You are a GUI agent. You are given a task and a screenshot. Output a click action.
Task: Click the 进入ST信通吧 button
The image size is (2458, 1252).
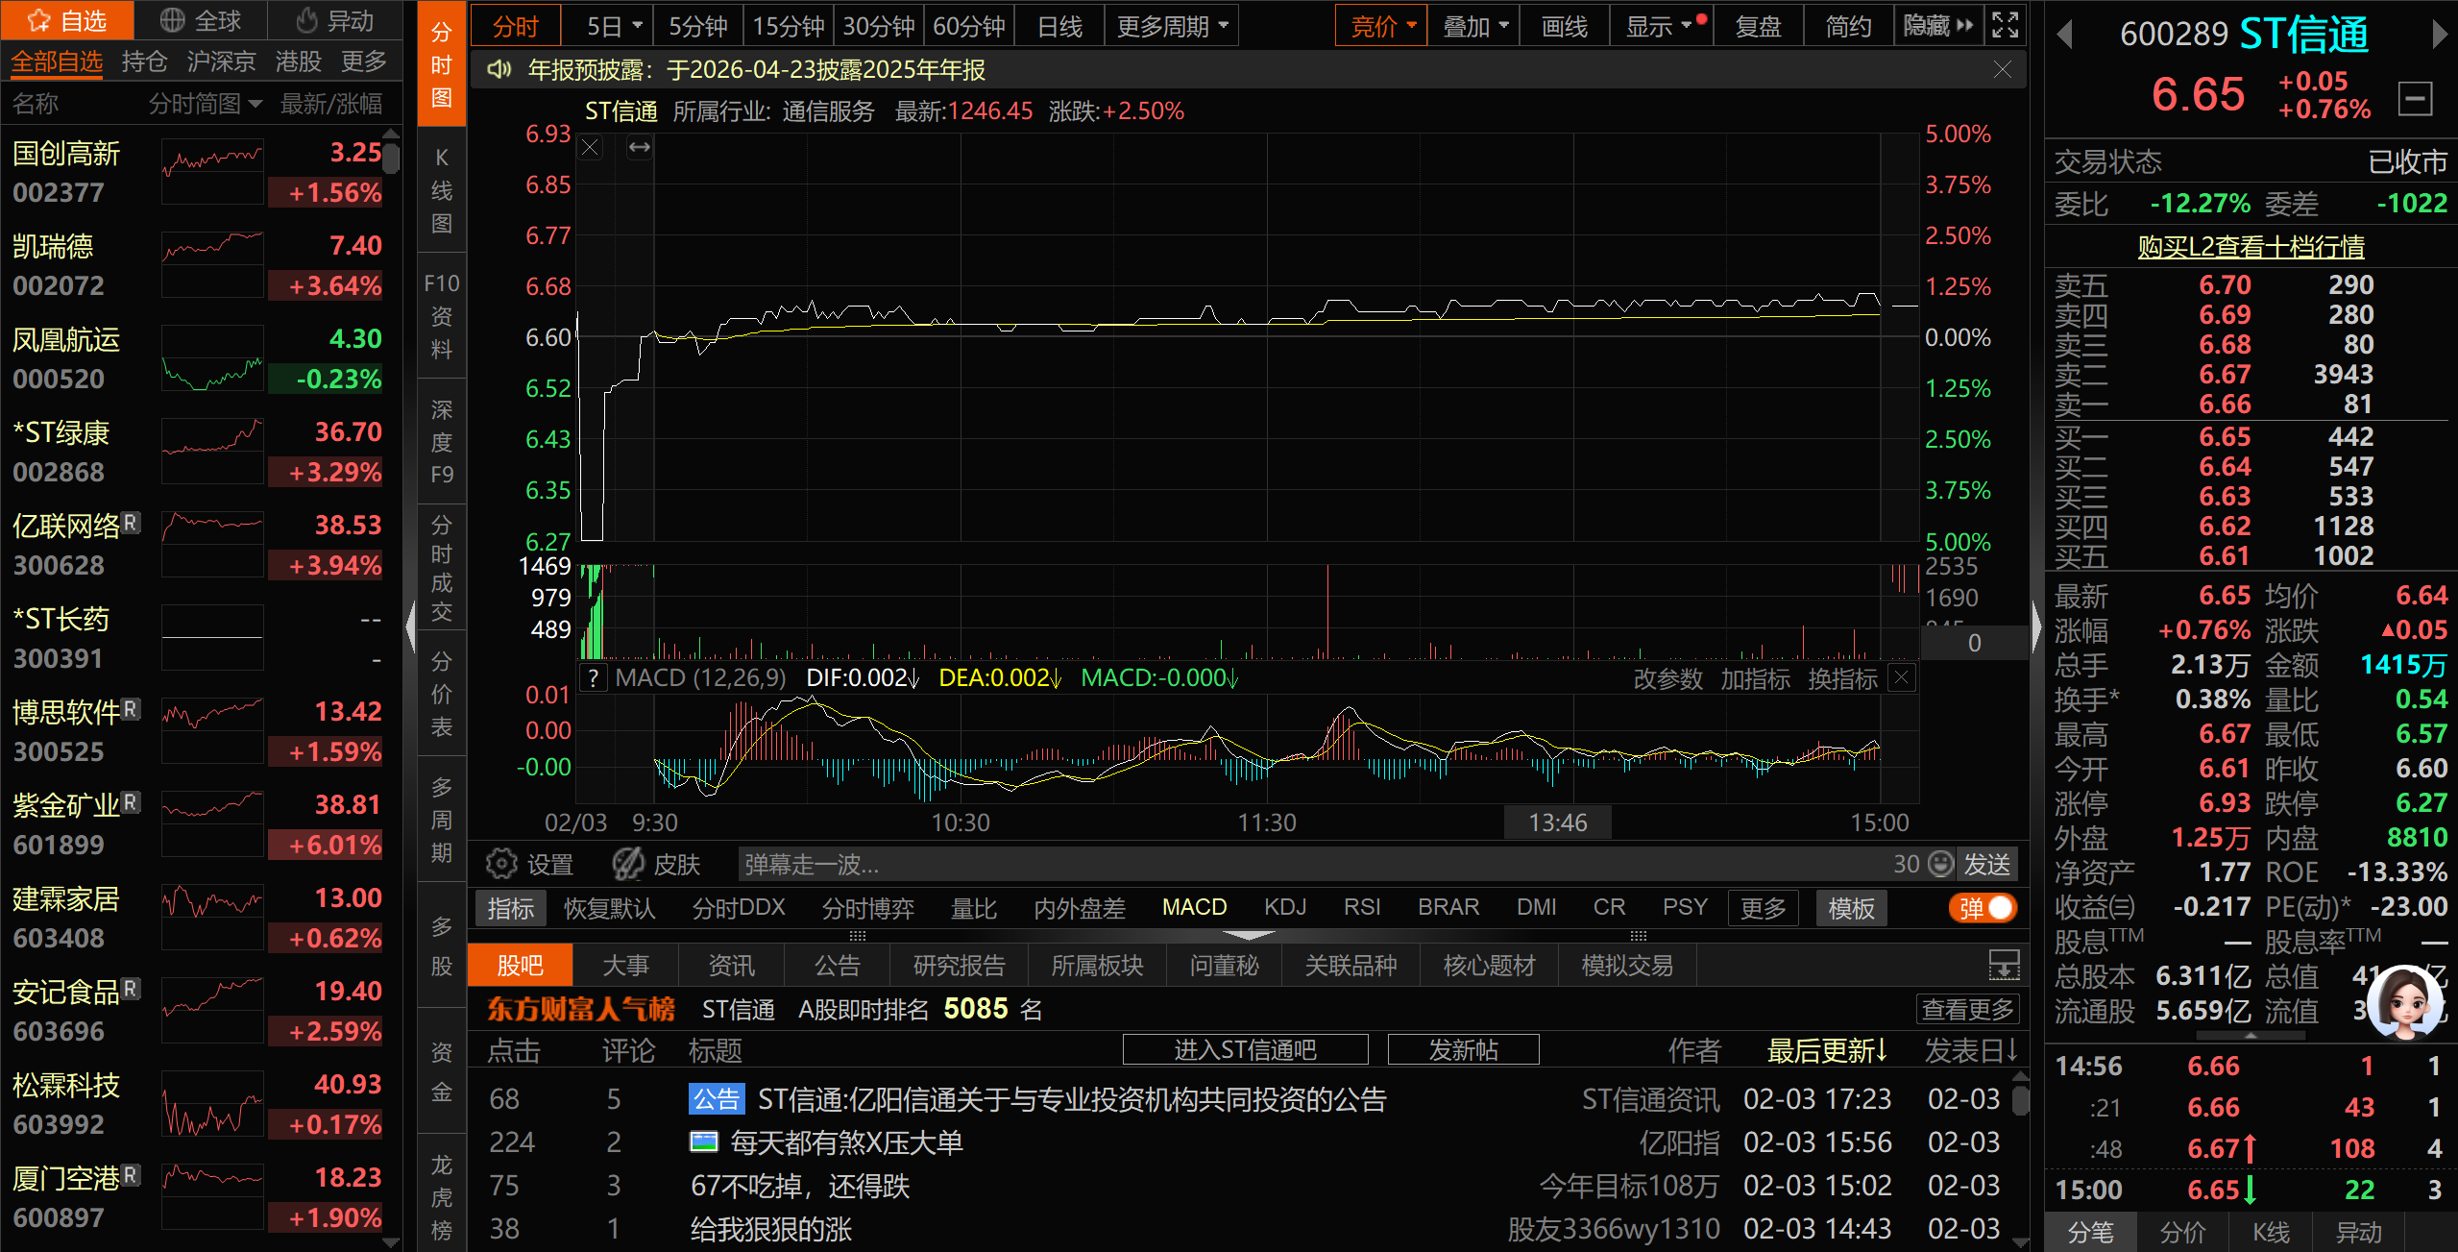pyautogui.click(x=1245, y=1049)
